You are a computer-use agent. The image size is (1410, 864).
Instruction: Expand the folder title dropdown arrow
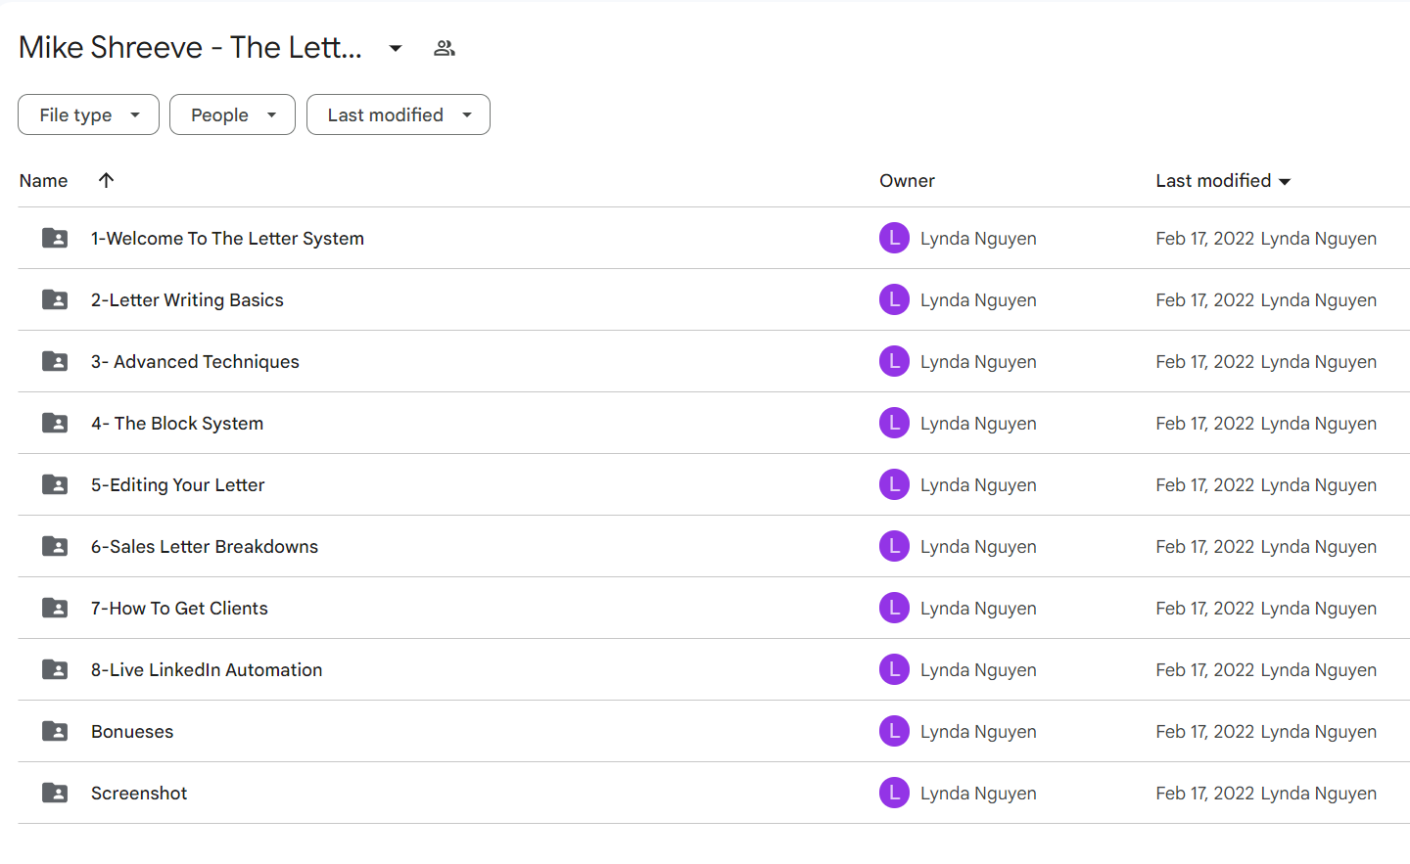point(396,48)
